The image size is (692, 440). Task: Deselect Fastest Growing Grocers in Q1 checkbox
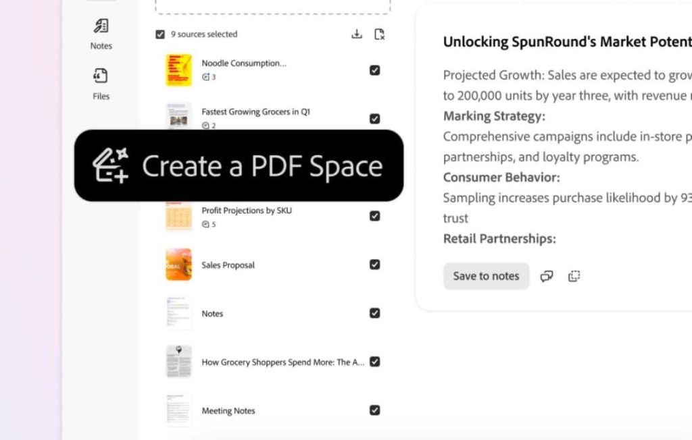[x=374, y=118]
